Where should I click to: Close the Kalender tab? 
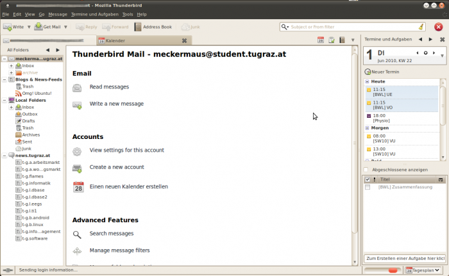[x=185, y=40]
